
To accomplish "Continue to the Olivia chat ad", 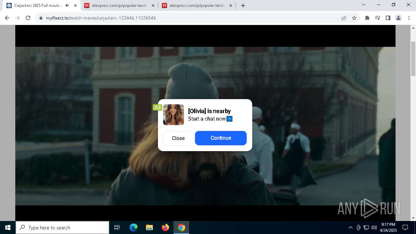I will coord(221,138).
